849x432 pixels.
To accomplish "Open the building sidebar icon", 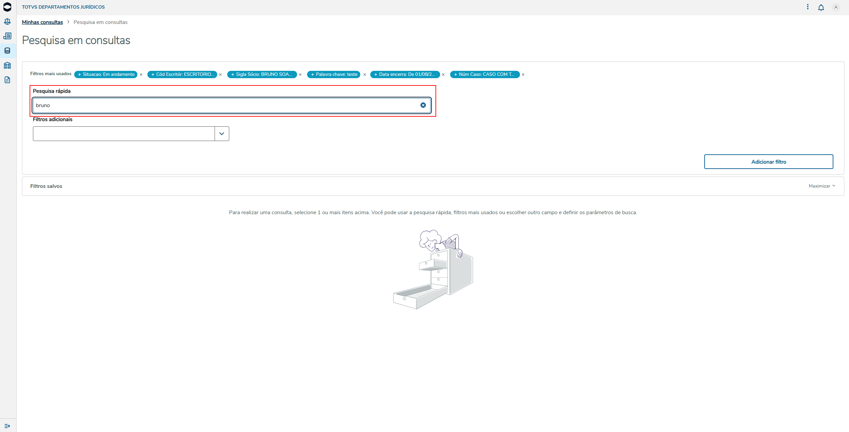I will 7,65.
